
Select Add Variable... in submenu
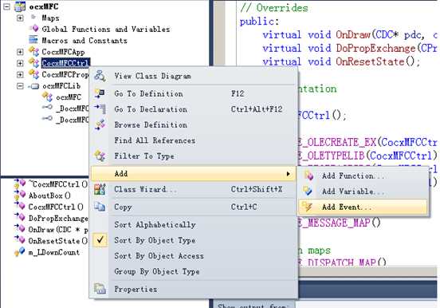[363, 191]
